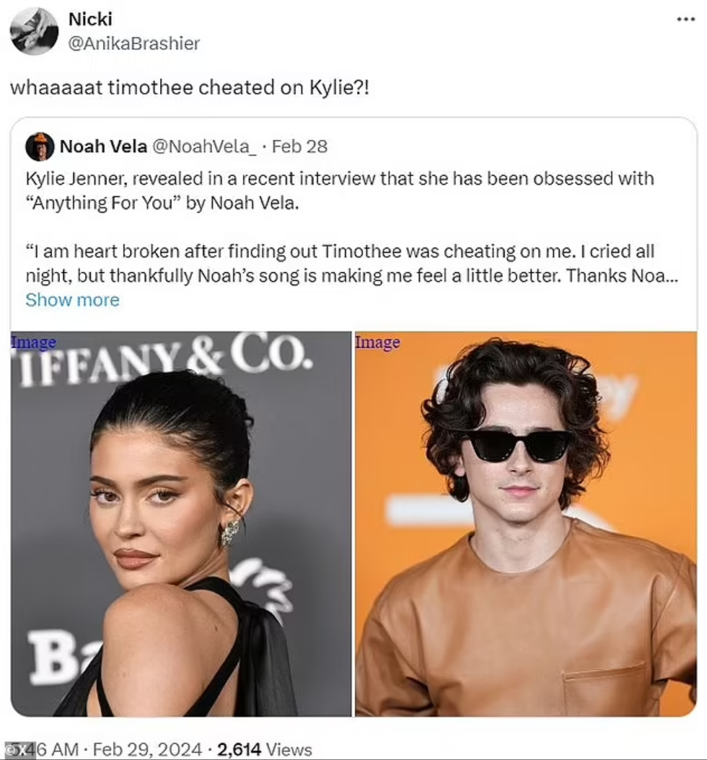
Task: Open the Tiffany & Co. woman photo
Action: click(x=181, y=524)
